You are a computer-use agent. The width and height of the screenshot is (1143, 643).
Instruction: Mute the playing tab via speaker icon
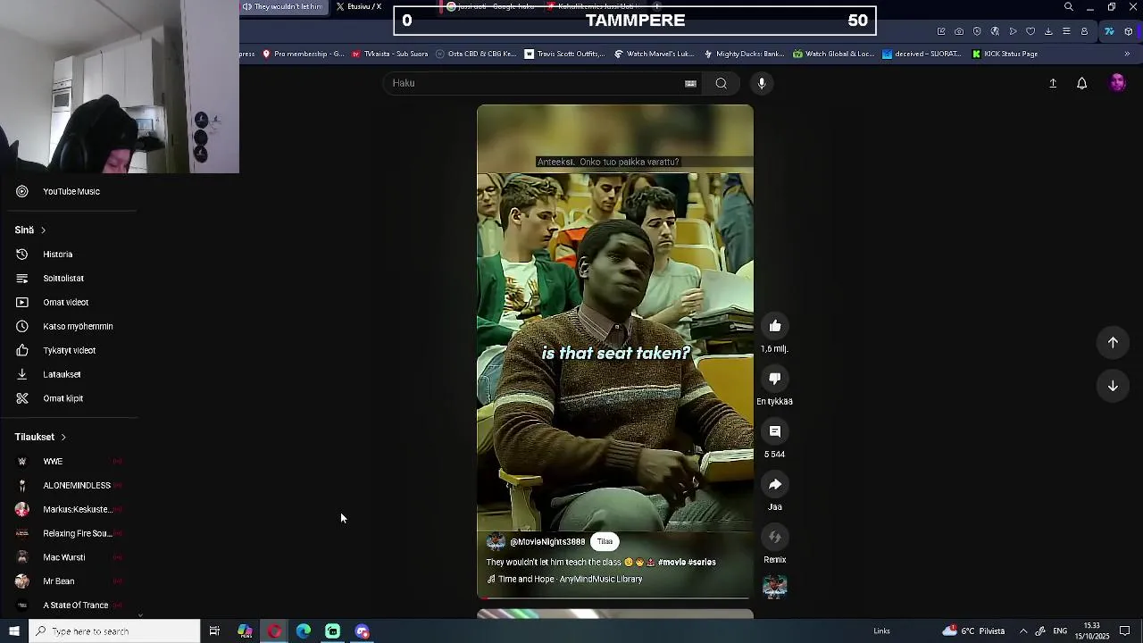tap(246, 7)
